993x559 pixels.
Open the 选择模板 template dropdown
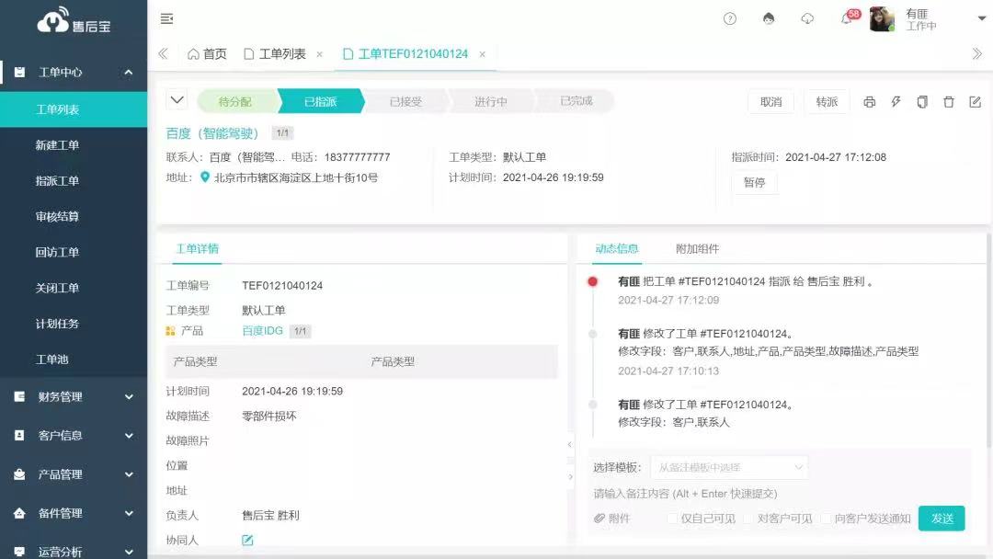pos(728,467)
